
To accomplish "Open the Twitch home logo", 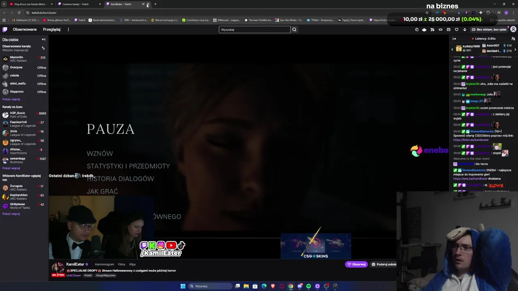I will 5,30.
